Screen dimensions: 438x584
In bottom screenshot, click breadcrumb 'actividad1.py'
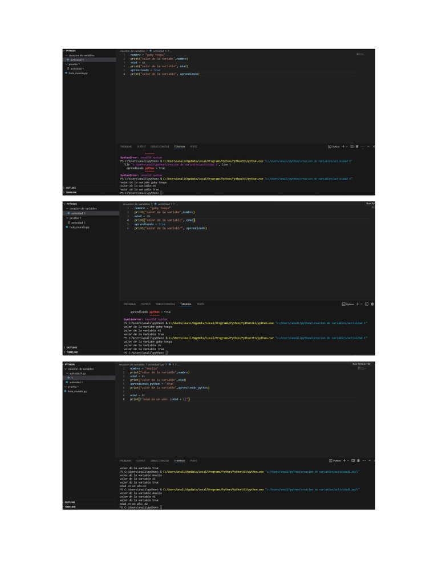[x=156, y=364]
